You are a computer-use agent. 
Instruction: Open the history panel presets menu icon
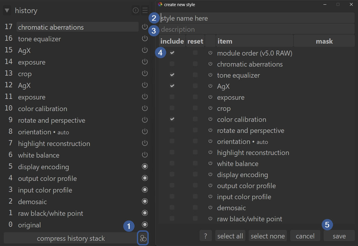(145, 11)
